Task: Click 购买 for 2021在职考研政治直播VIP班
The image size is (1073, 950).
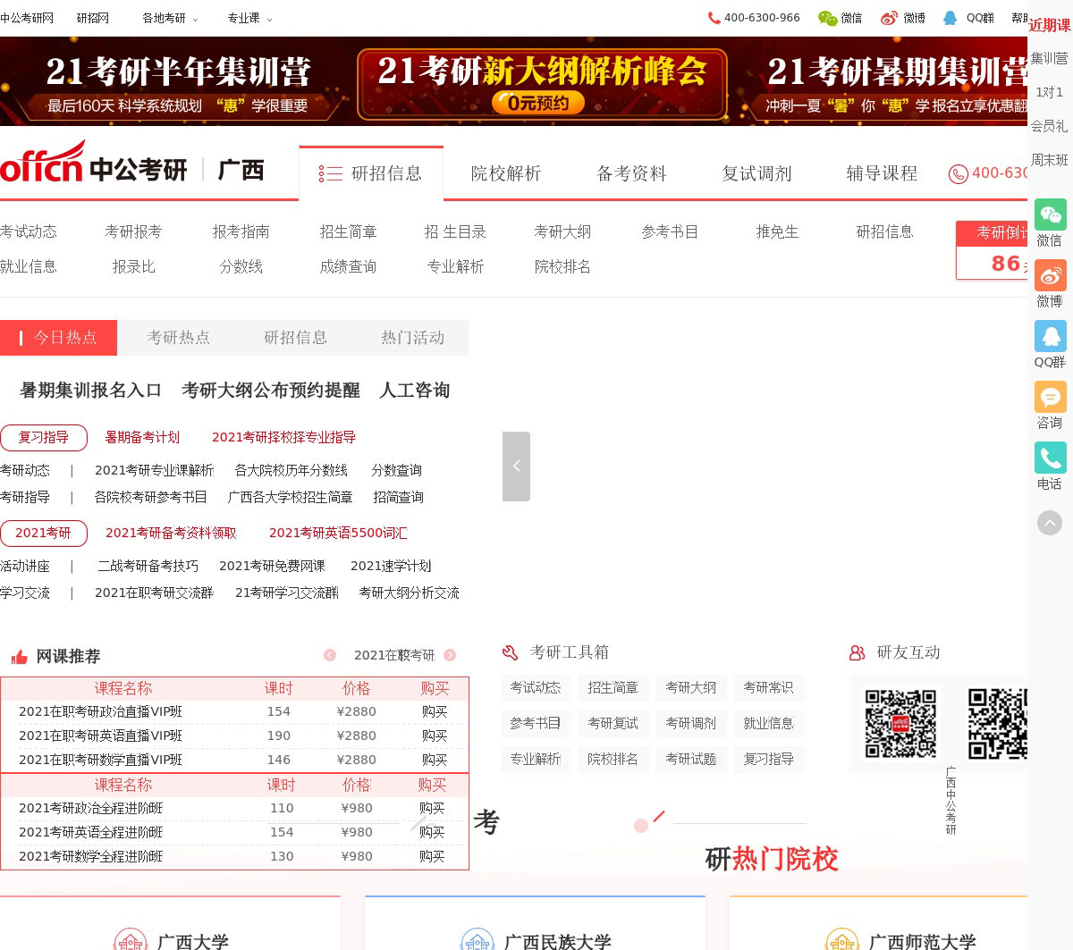Action: (x=435, y=711)
